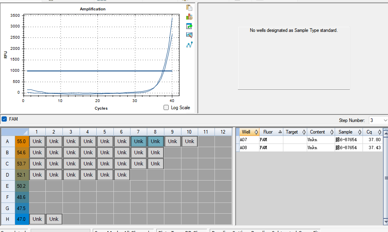Viewport: 388px width, 232px height.
Task: Select highlighted well A7
Action: tap(138, 141)
